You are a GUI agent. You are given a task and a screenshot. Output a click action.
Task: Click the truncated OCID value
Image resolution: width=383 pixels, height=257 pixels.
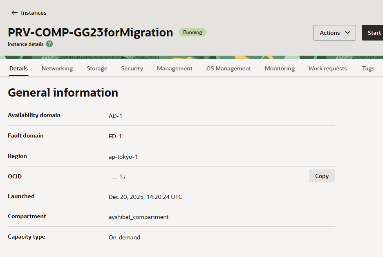(x=118, y=176)
